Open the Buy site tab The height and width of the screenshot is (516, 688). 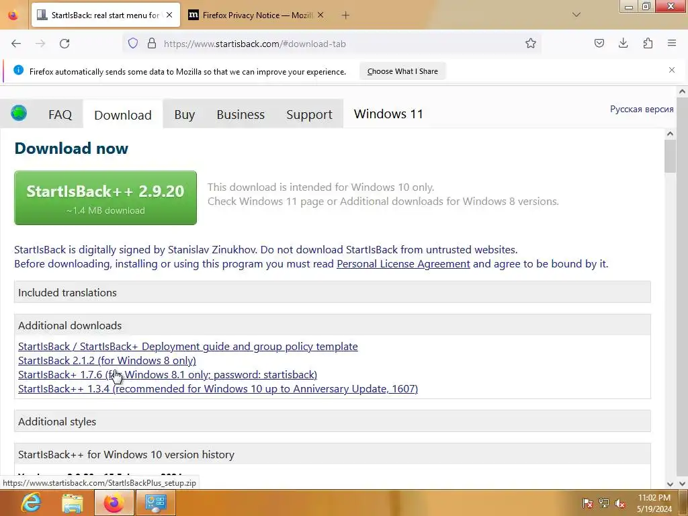tap(184, 114)
